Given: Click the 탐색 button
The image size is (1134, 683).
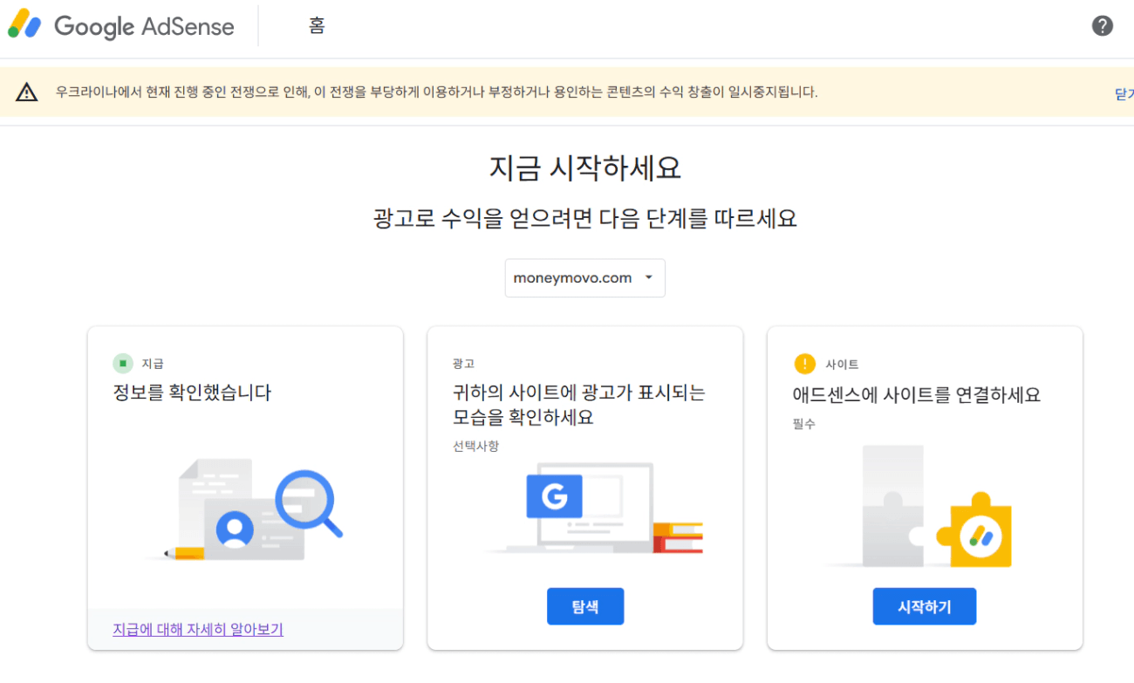Looking at the screenshot, I should 585,606.
